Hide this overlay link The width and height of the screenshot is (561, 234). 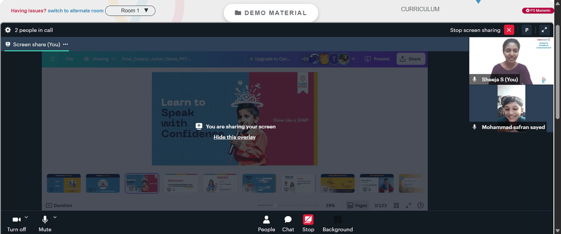point(234,137)
